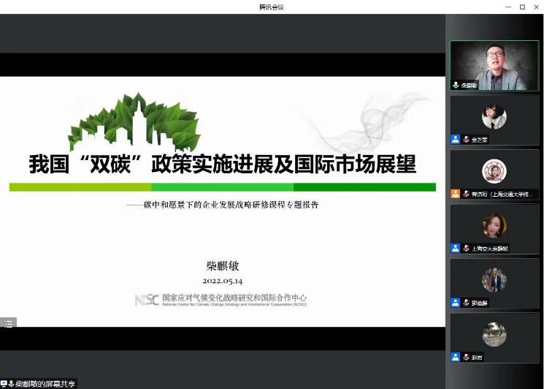The height and width of the screenshot is (389, 544).
Task: Click the 柴麒敏的屏幕共享 label text
Action: click(44, 383)
